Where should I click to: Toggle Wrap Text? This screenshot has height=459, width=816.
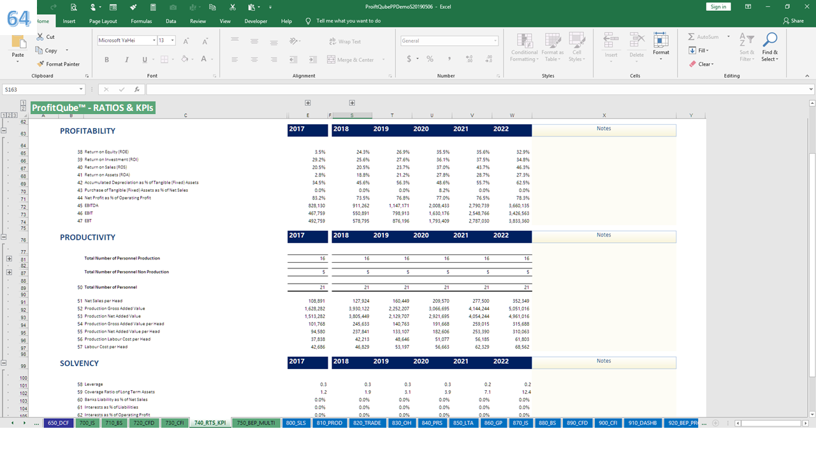click(345, 41)
